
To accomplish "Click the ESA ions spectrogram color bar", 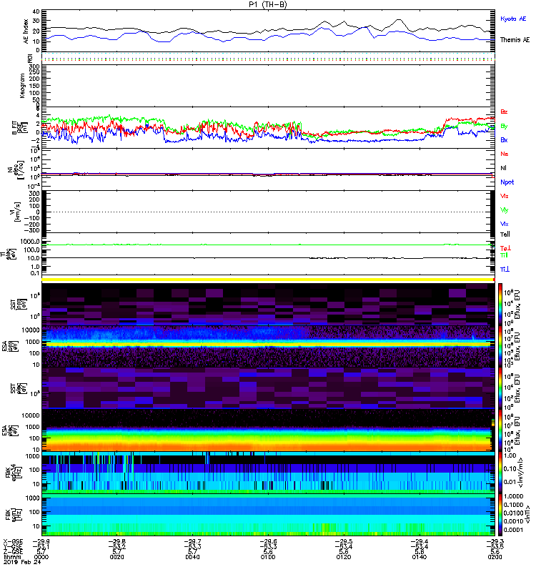I will 500,346.
